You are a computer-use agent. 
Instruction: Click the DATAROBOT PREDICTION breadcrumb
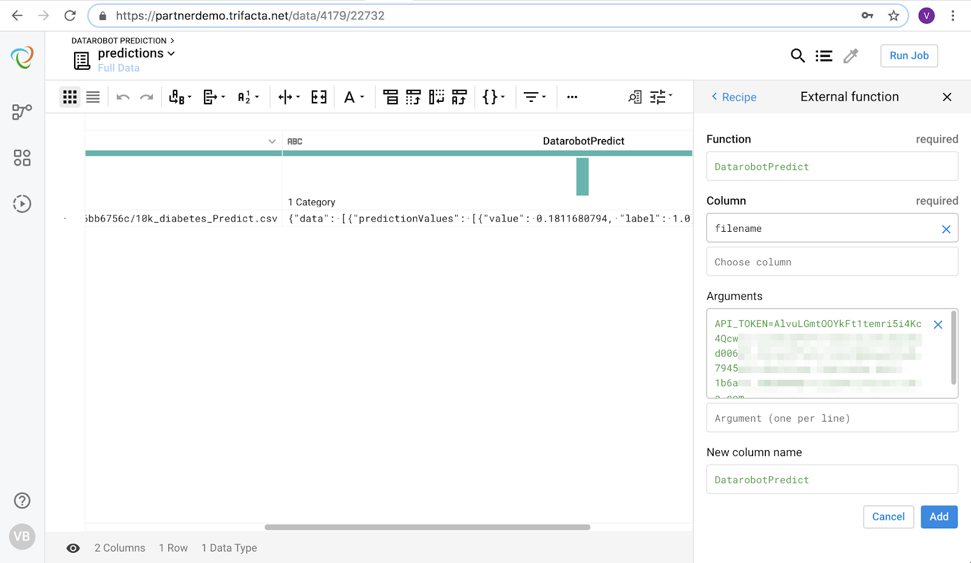point(119,41)
